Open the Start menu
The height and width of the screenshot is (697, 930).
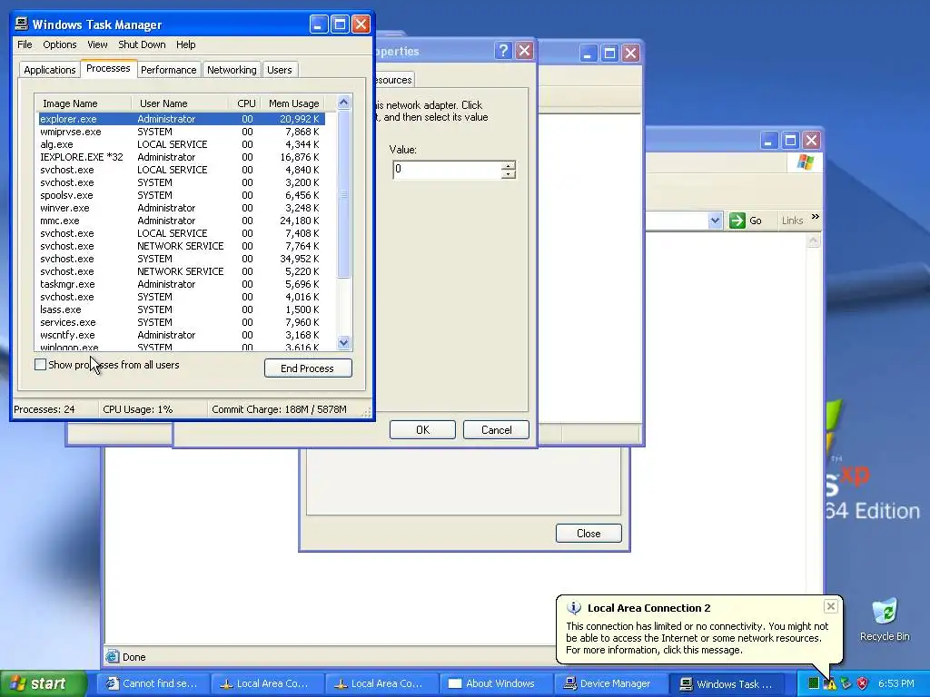tap(42, 683)
